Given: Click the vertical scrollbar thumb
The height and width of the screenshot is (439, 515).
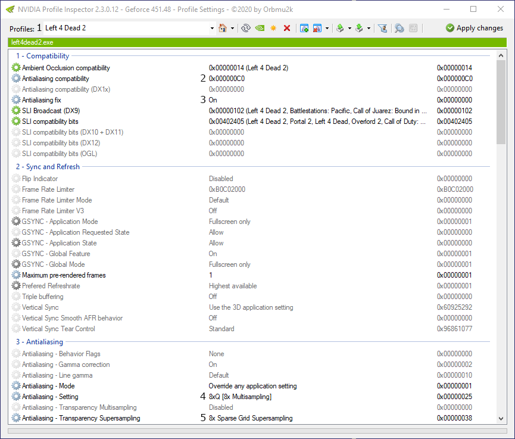Looking at the screenshot, I should (501, 102).
